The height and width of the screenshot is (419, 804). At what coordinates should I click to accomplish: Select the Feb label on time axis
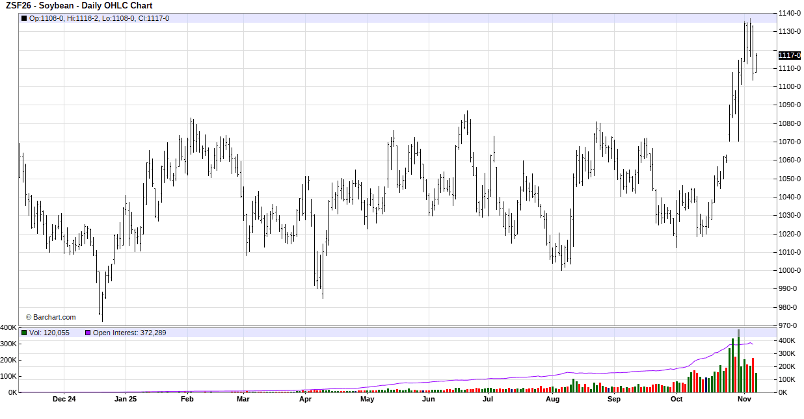[x=187, y=399]
